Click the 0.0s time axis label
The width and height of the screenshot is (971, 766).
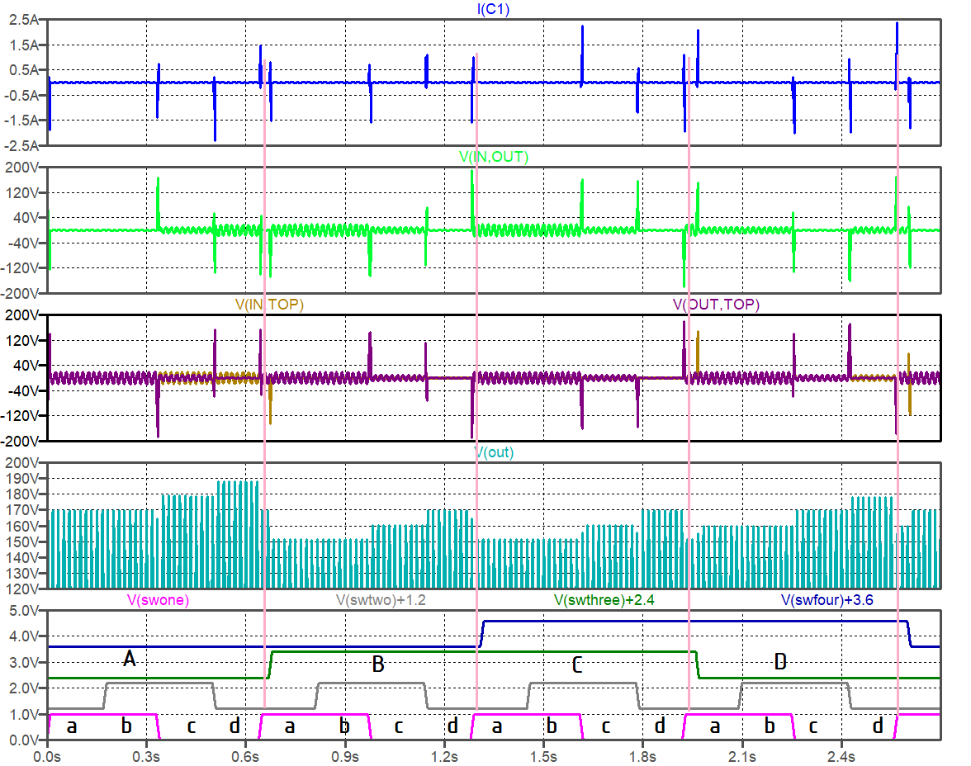click(47, 757)
